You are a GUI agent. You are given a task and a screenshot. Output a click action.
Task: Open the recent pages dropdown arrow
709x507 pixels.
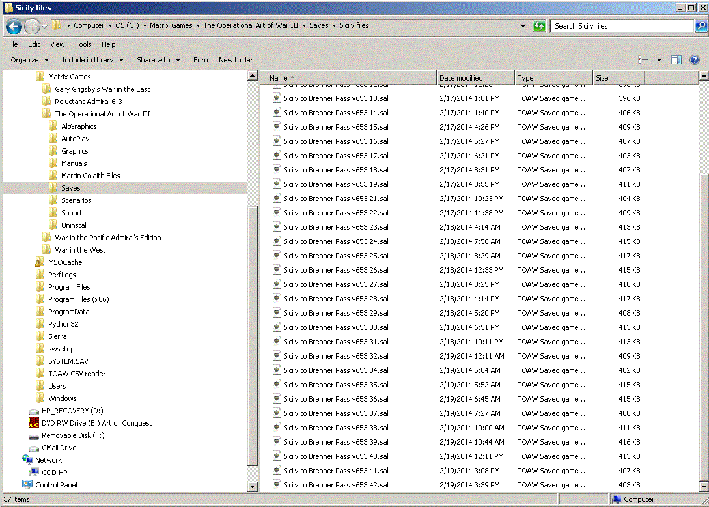[44, 26]
